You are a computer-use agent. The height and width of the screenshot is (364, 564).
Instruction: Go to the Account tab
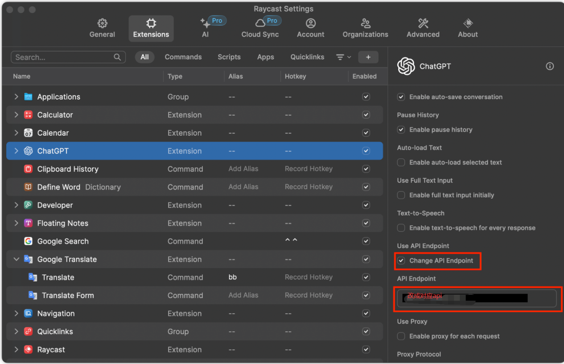(311, 28)
